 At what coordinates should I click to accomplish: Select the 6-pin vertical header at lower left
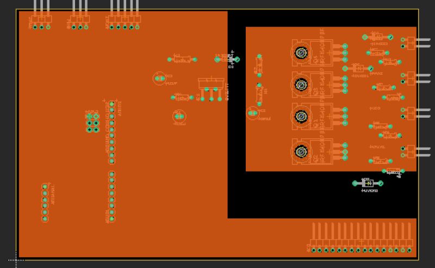click(45, 203)
